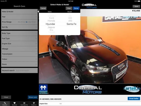
Task: Select i40 in the model picker
Action: pos(70,21)
